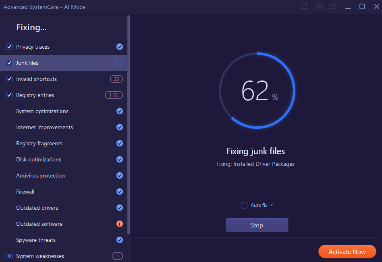This screenshot has width=382, height=262.
Task: Select Firewall item
Action: tap(25, 192)
